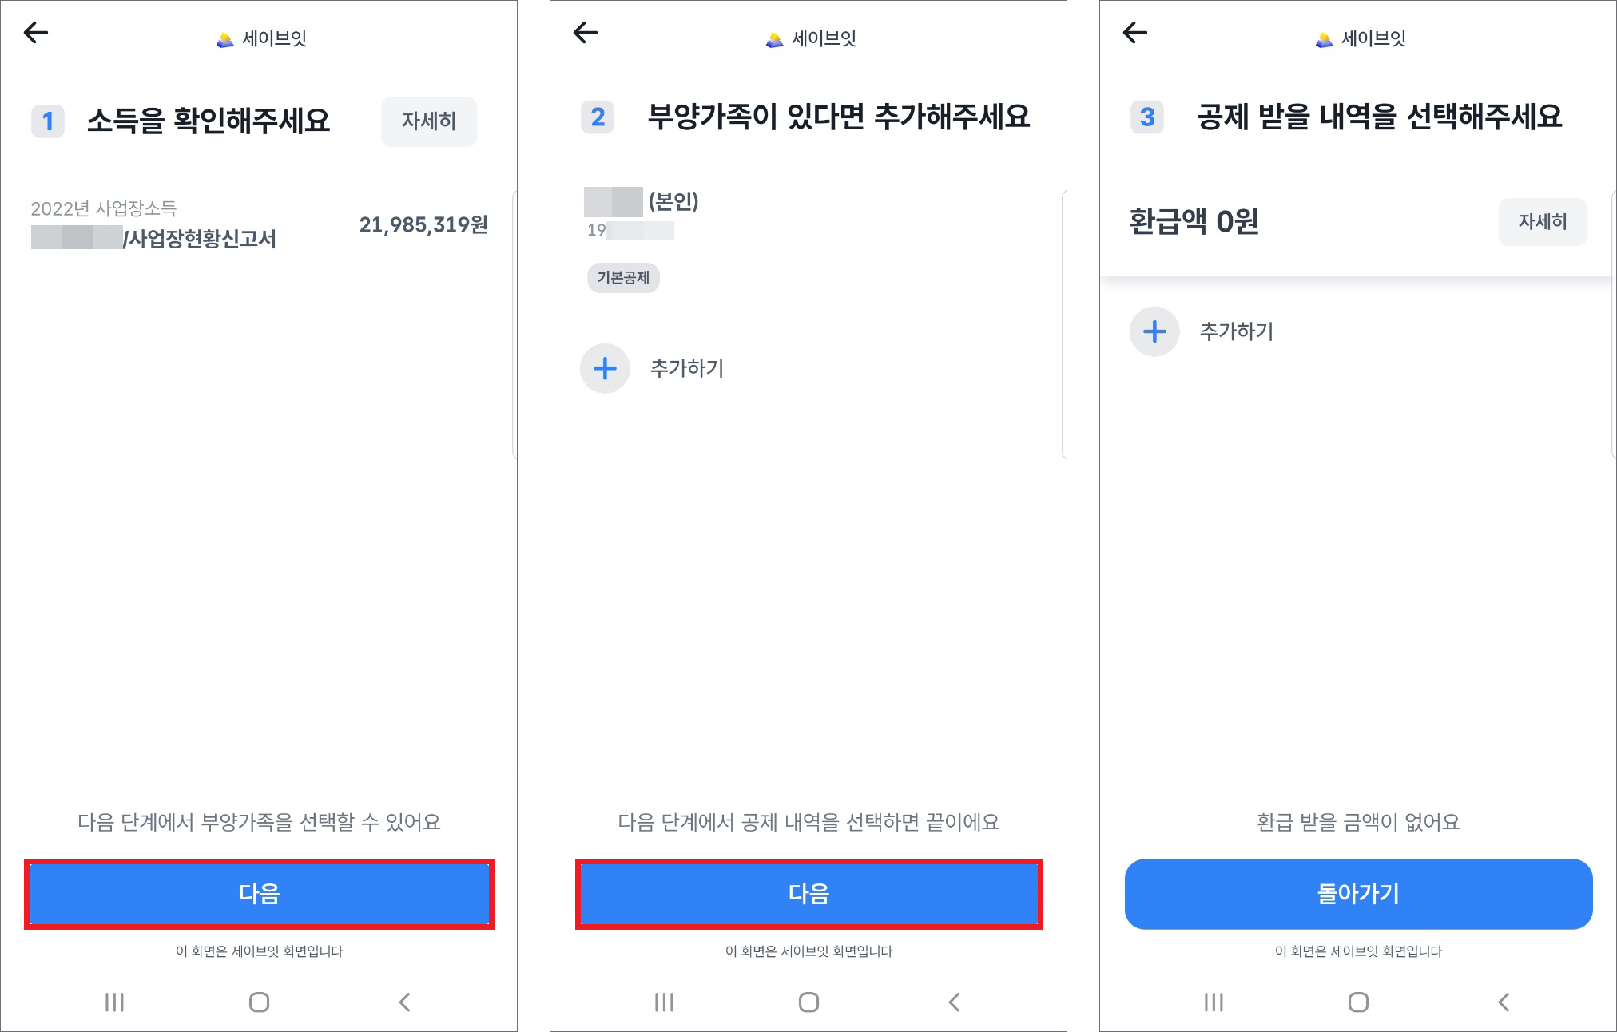Screen dimensions: 1617x1032
Task: Tap Android recent apps icon on first phone
Action: click(114, 1002)
